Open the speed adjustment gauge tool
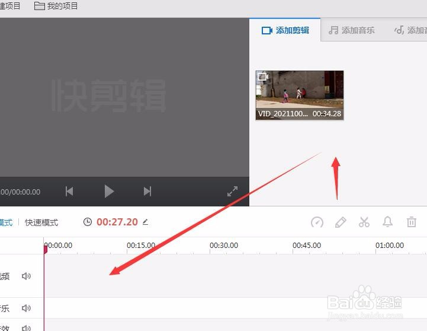The height and width of the screenshot is (331, 427). coord(317,222)
